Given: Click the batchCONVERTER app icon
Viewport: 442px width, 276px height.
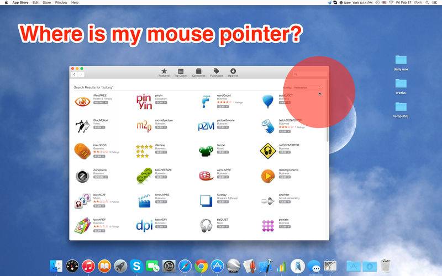Looking at the screenshot, I should 267,126.
